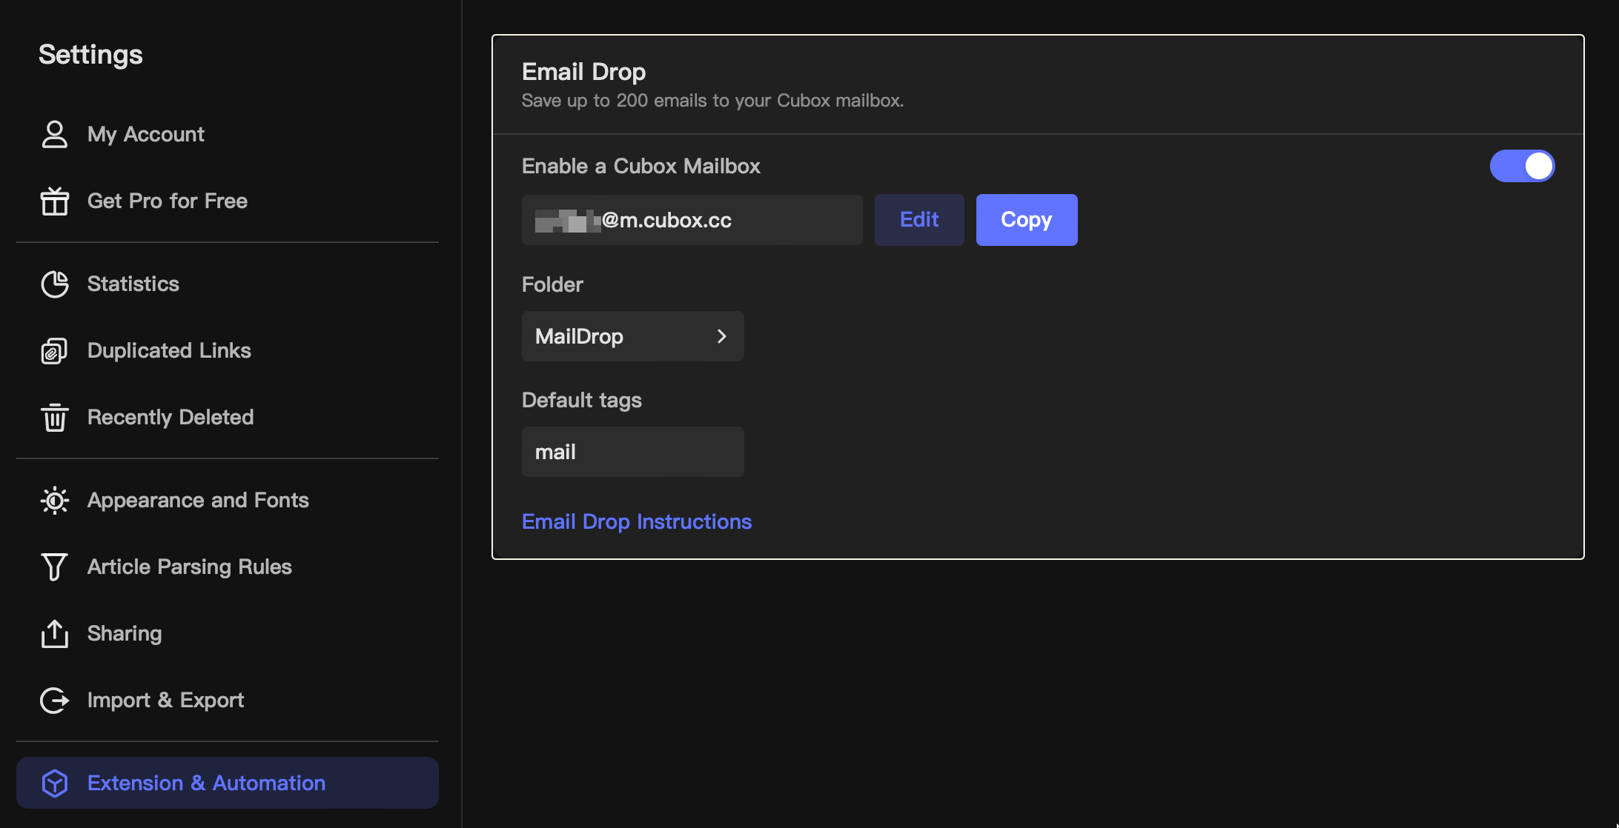Copy the mailbox email address
The image size is (1619, 828).
coord(1027,220)
